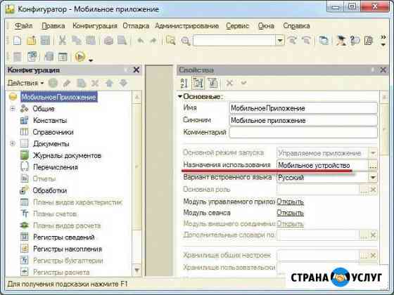Click the New document toolbar icon
The height and width of the screenshot is (295, 394).
click(x=17, y=41)
